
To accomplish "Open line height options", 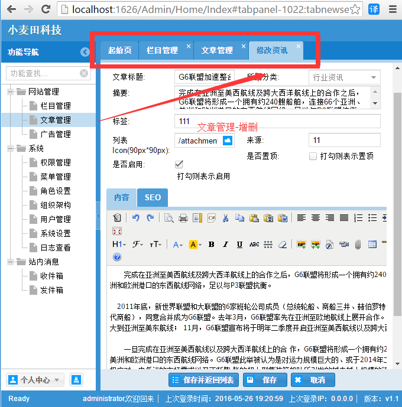I will (268, 244).
